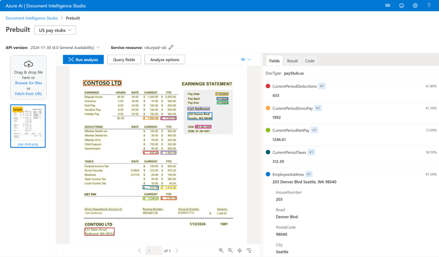Rotate the document view
This screenshot has height=257, width=439.
point(249,251)
